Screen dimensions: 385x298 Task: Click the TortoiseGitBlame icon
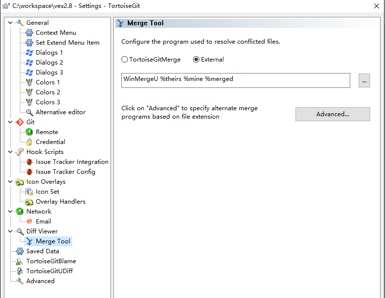(20, 261)
